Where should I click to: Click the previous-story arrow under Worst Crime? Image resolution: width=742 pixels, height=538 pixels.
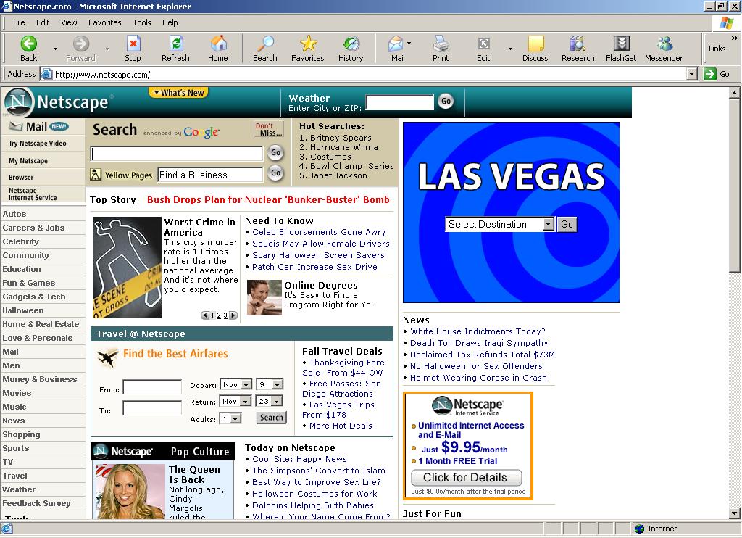(x=205, y=315)
